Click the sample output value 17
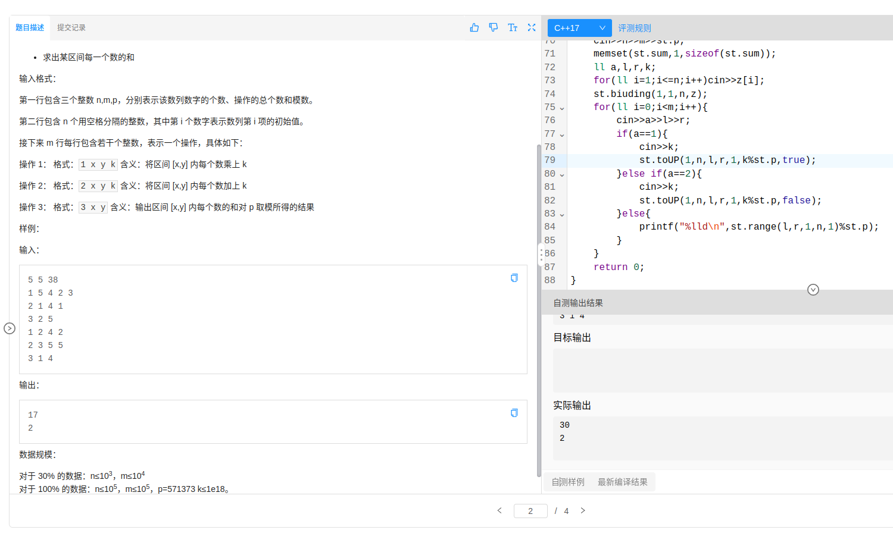The width and height of the screenshot is (893, 533). click(33, 415)
